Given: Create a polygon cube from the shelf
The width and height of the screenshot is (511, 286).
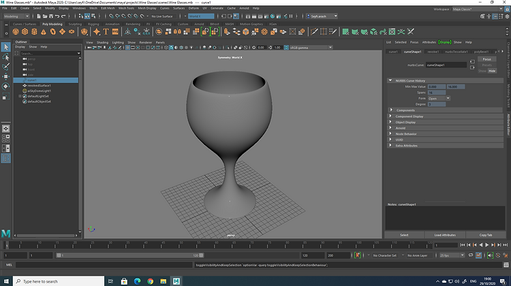Looking at the screenshot, I should 25,31.
